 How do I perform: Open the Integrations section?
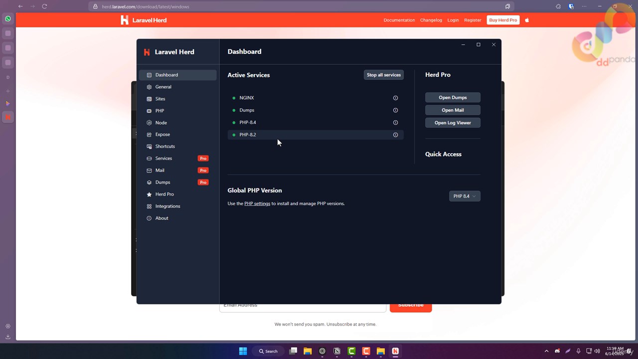(177, 206)
